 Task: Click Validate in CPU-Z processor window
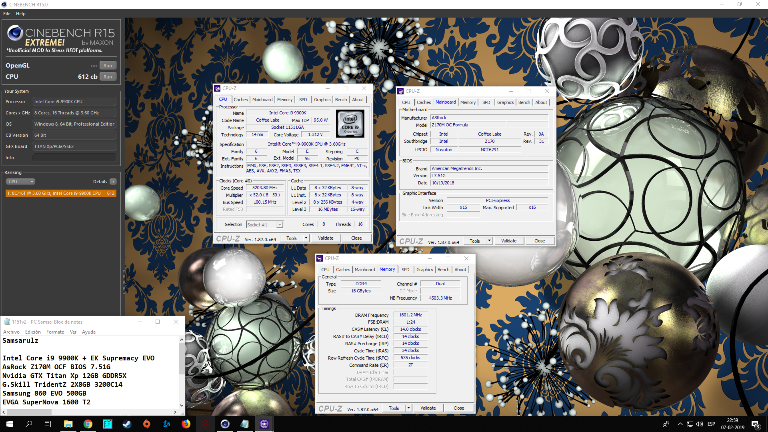pyautogui.click(x=326, y=238)
